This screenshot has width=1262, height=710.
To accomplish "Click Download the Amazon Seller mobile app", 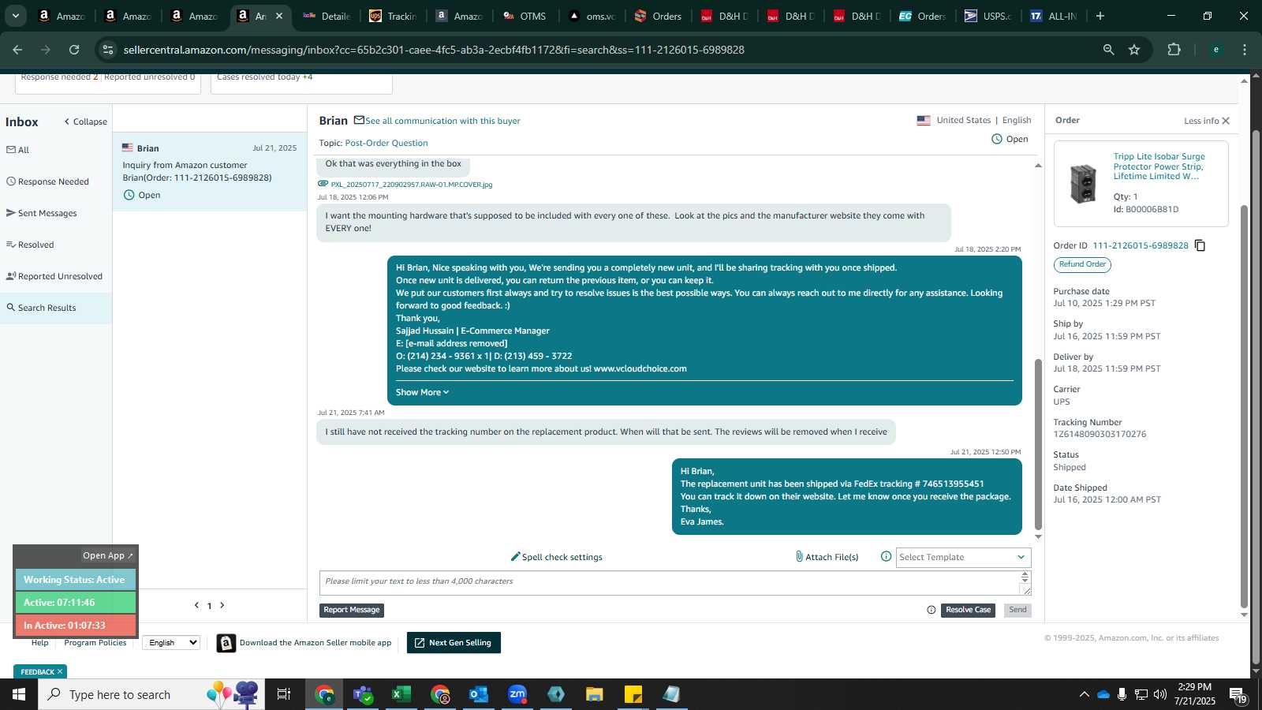I will [315, 643].
